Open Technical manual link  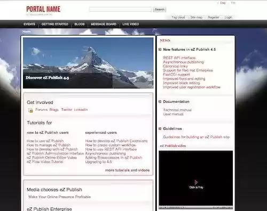tap(177, 110)
